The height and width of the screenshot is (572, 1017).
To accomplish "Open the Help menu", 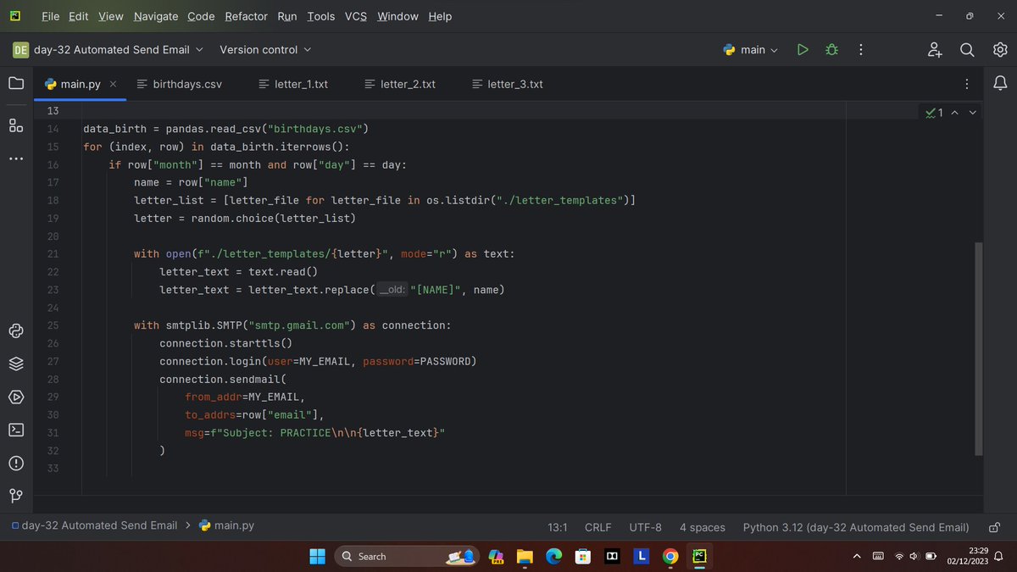I will coord(440,16).
